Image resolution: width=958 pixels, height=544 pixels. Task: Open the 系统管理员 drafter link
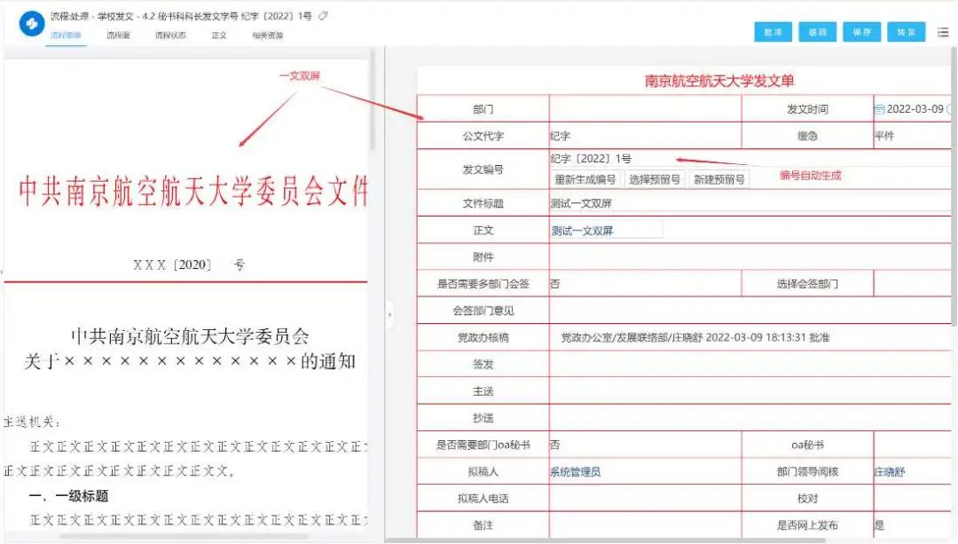pyautogui.click(x=576, y=472)
